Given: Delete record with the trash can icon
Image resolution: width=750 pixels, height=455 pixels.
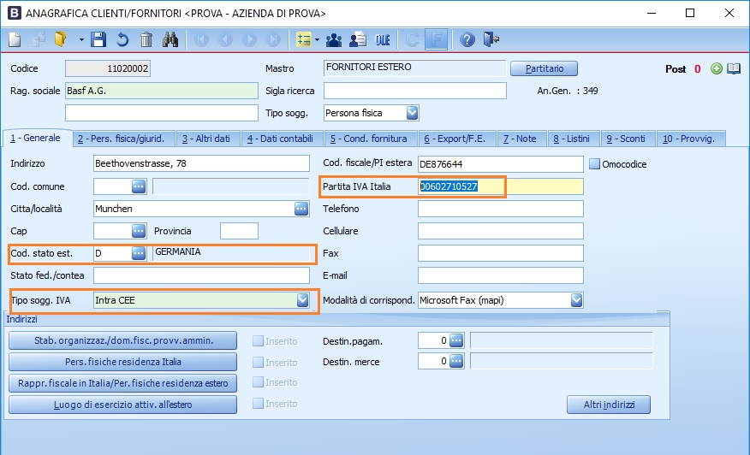Looking at the screenshot, I should pyautogui.click(x=146, y=39).
